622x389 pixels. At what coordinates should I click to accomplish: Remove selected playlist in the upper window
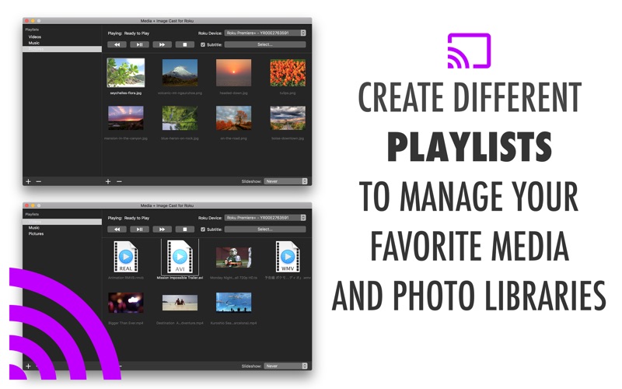(38, 181)
